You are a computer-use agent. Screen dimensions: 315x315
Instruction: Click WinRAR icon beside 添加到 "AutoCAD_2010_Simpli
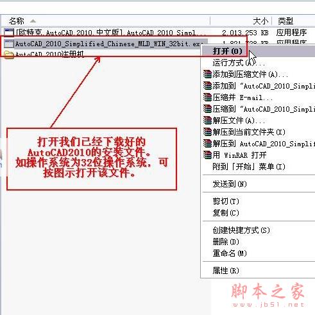point(207,86)
